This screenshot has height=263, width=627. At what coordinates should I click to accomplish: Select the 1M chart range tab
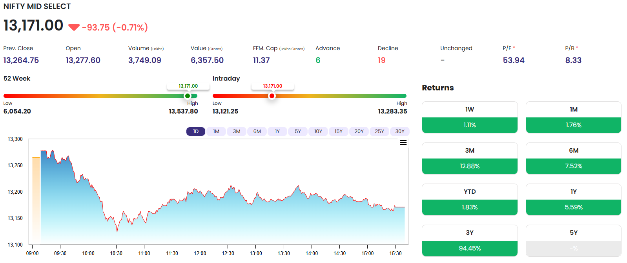point(216,131)
